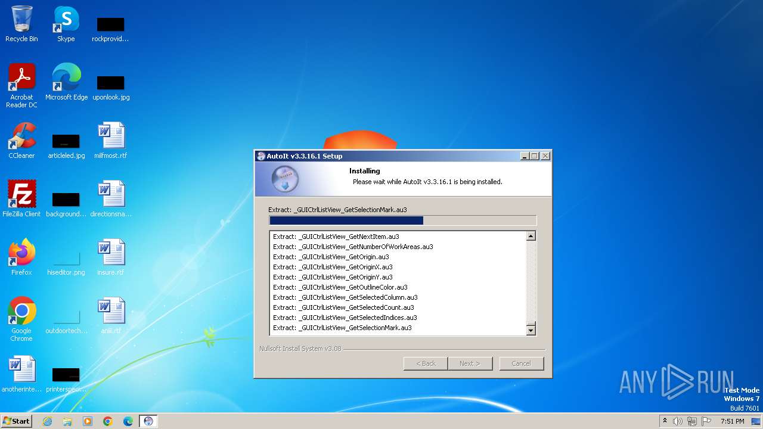Select the outdoortech... file icon

pos(66,321)
